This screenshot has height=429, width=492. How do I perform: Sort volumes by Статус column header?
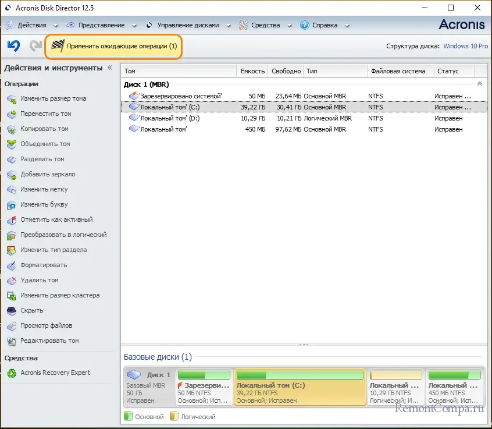tap(454, 71)
